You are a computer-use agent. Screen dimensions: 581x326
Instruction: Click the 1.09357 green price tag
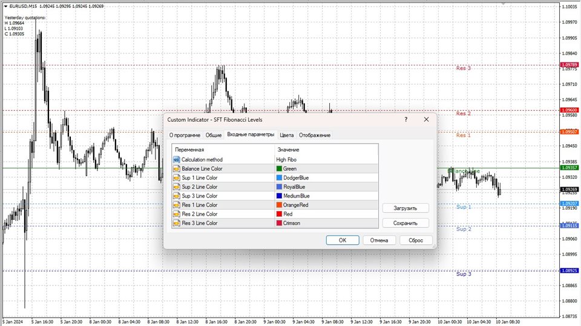(569, 168)
